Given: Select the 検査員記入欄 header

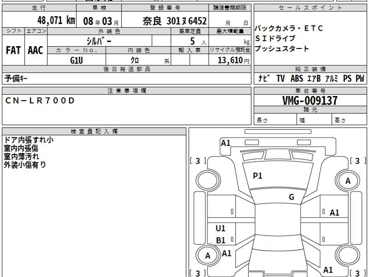Looking at the screenshot, I should click(94, 131).
